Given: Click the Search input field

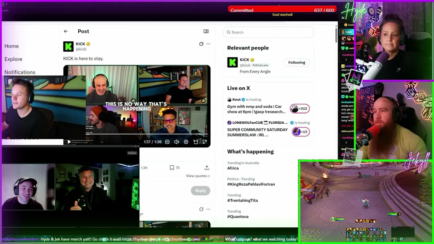Looking at the screenshot, I should pos(269,32).
